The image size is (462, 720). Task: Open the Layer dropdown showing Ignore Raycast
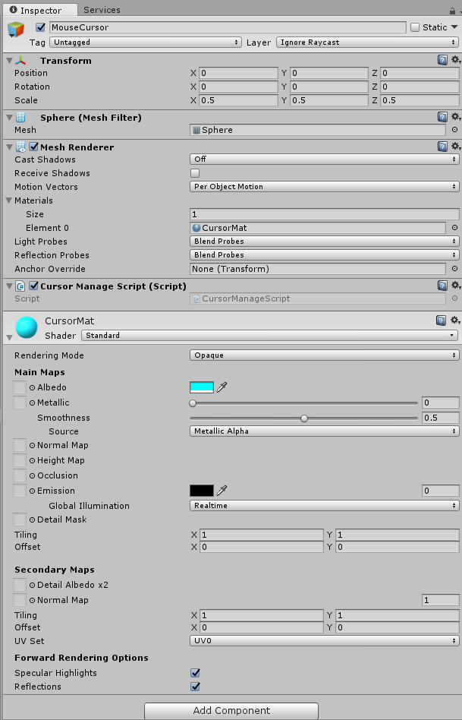(367, 43)
